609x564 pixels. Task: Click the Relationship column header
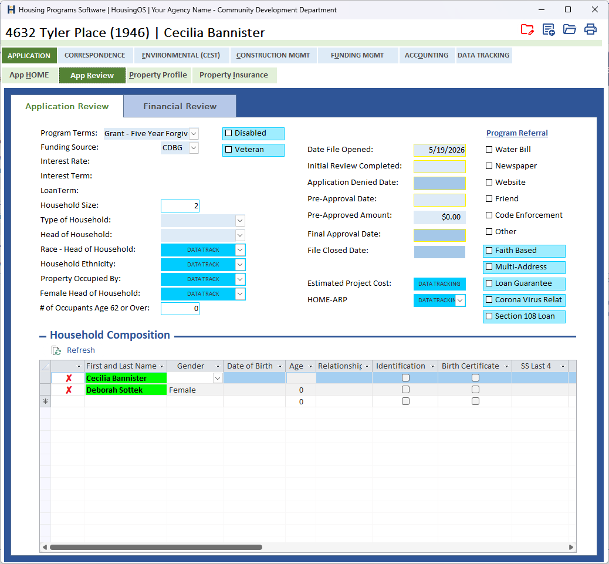(x=344, y=366)
